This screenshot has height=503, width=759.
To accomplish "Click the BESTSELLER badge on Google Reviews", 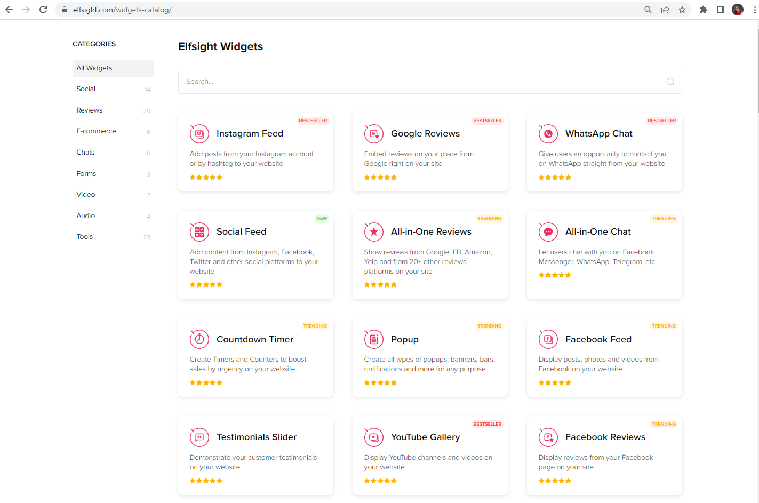I will 488,121.
